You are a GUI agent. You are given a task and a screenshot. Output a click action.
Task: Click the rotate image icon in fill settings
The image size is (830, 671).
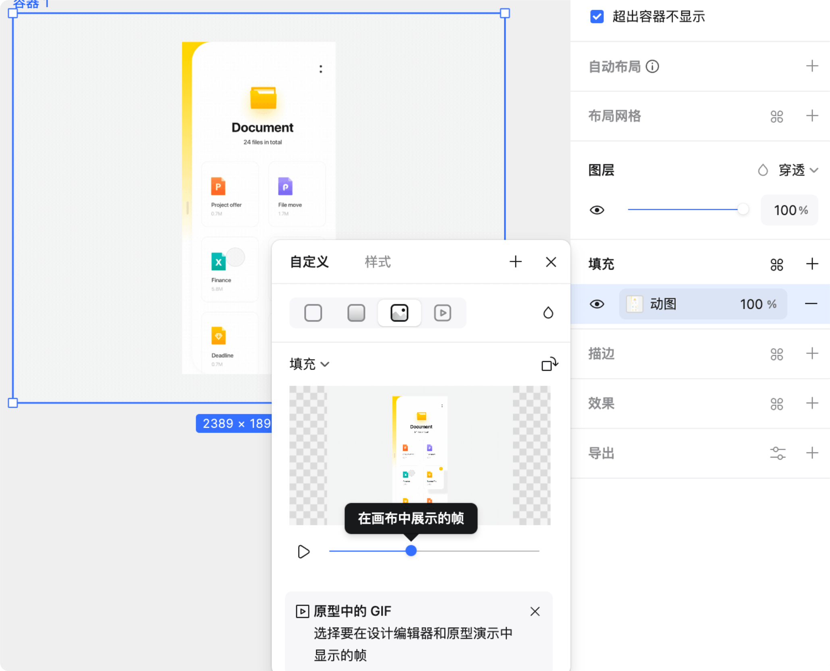coord(549,364)
